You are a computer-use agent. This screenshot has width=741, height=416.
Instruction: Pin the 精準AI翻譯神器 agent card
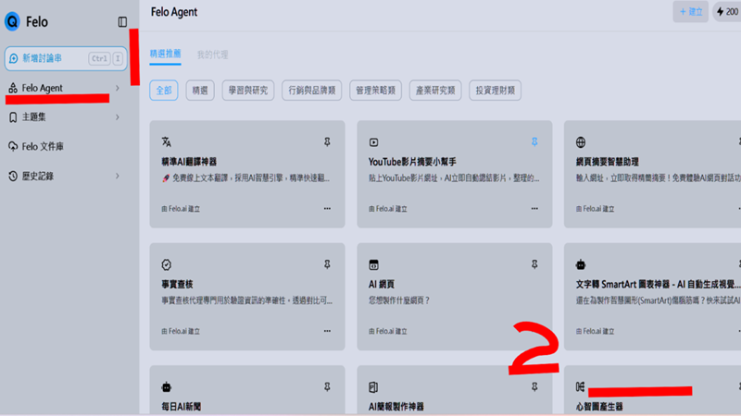(x=327, y=142)
